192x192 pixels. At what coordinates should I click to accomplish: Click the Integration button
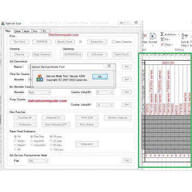click(x=97, y=42)
